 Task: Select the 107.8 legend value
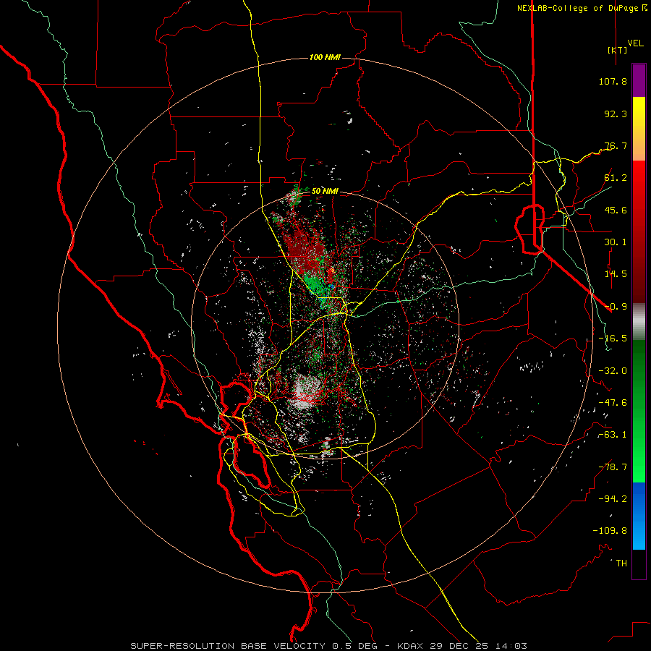click(x=613, y=81)
